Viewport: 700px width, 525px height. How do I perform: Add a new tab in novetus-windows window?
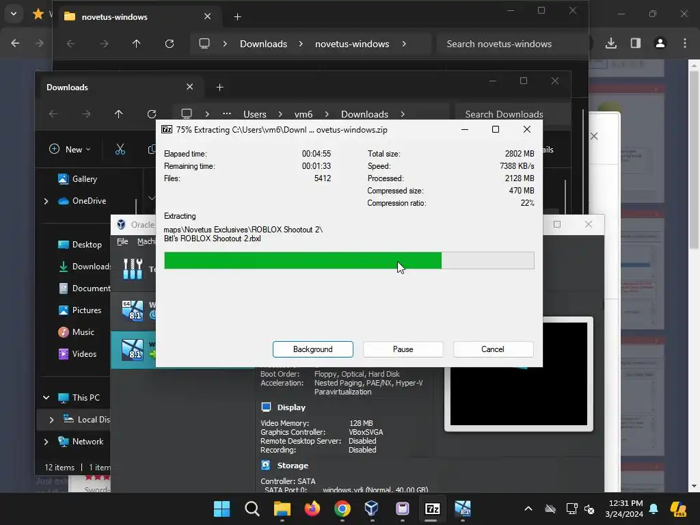[237, 17]
